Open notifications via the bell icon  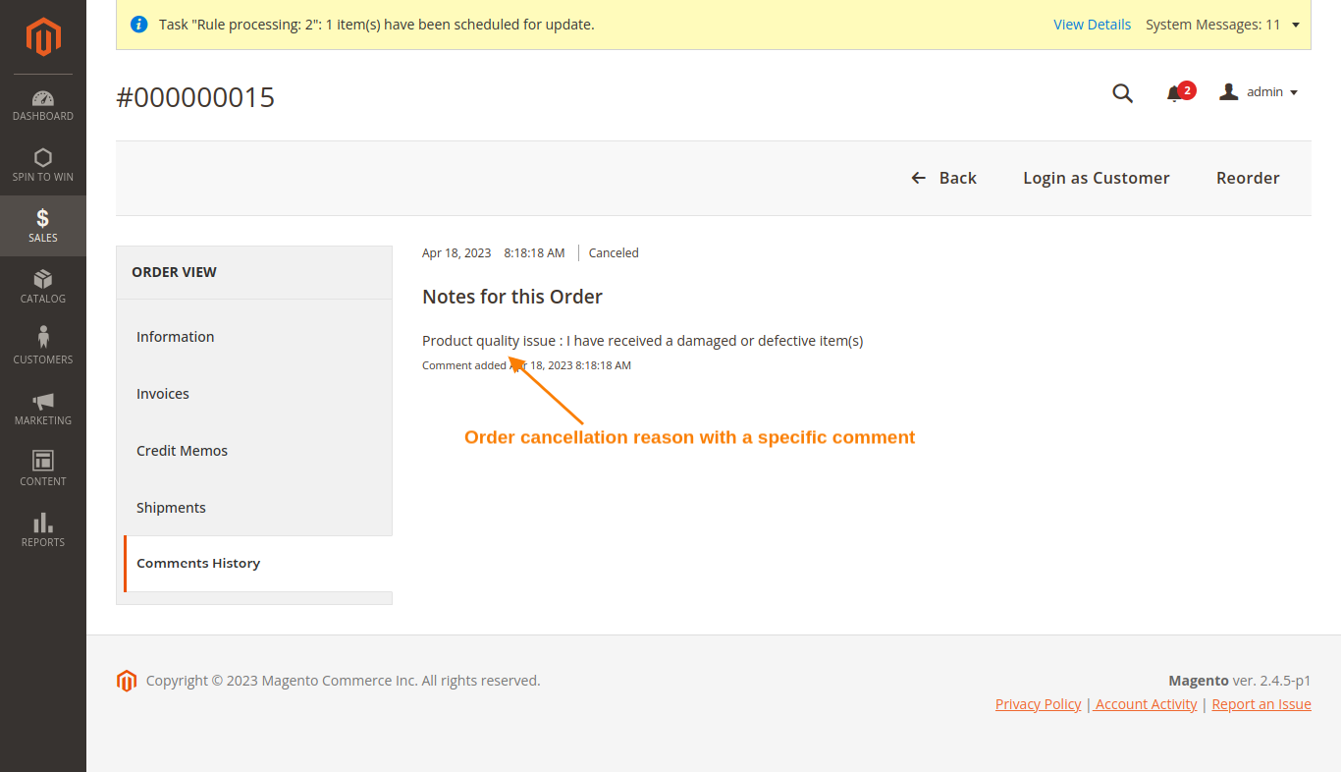1172,93
